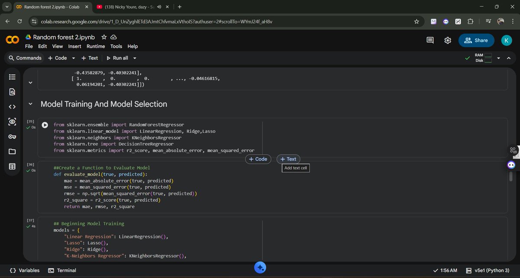View site information icon in address bar
This screenshot has width=520, height=278.
pos(35,21)
